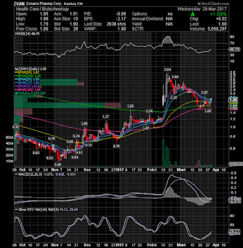Screen dimensions: 243x248
Task: Click the Chg +0.02 value
Action: [x=221, y=19]
